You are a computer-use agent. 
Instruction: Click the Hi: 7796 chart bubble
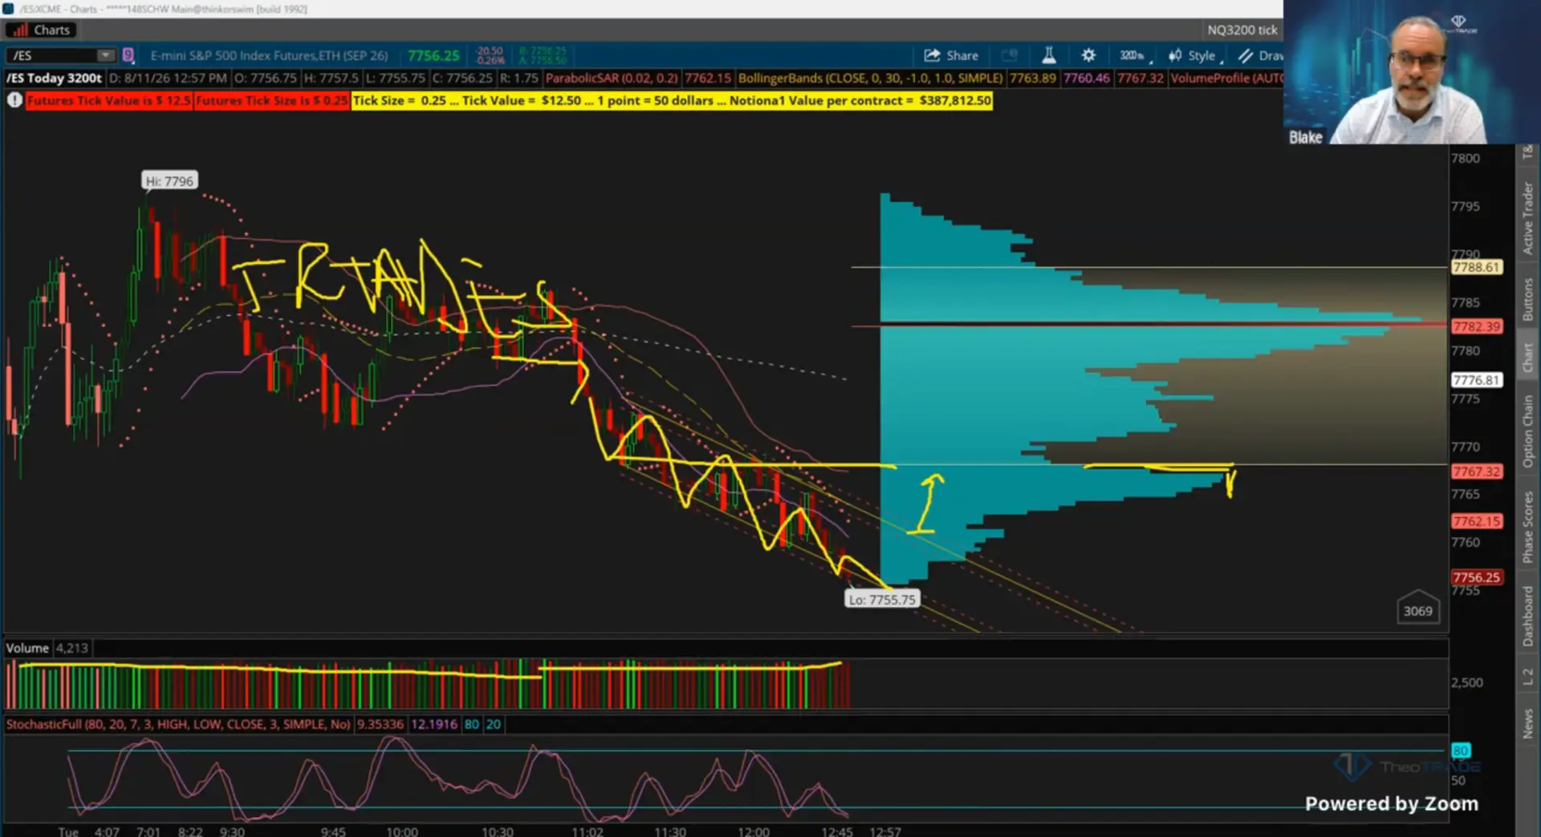pyautogui.click(x=169, y=181)
